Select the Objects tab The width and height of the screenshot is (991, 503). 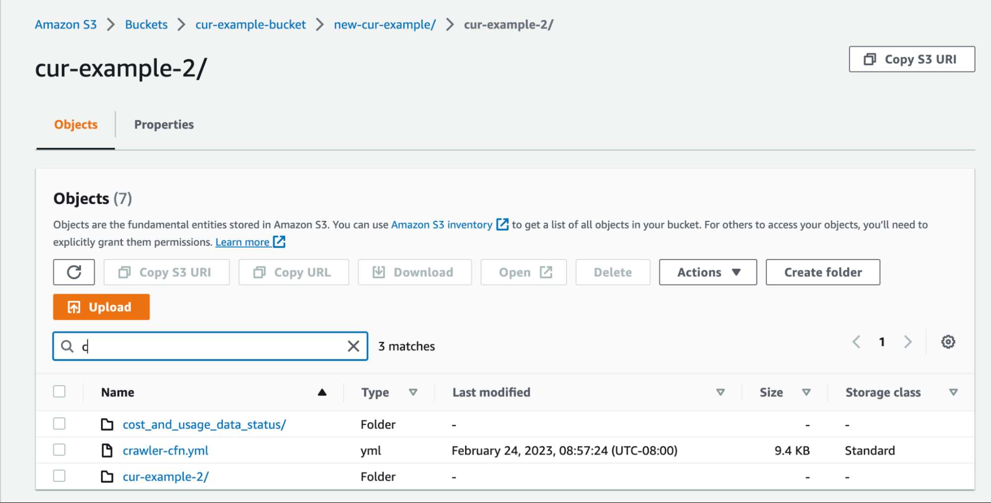(75, 124)
